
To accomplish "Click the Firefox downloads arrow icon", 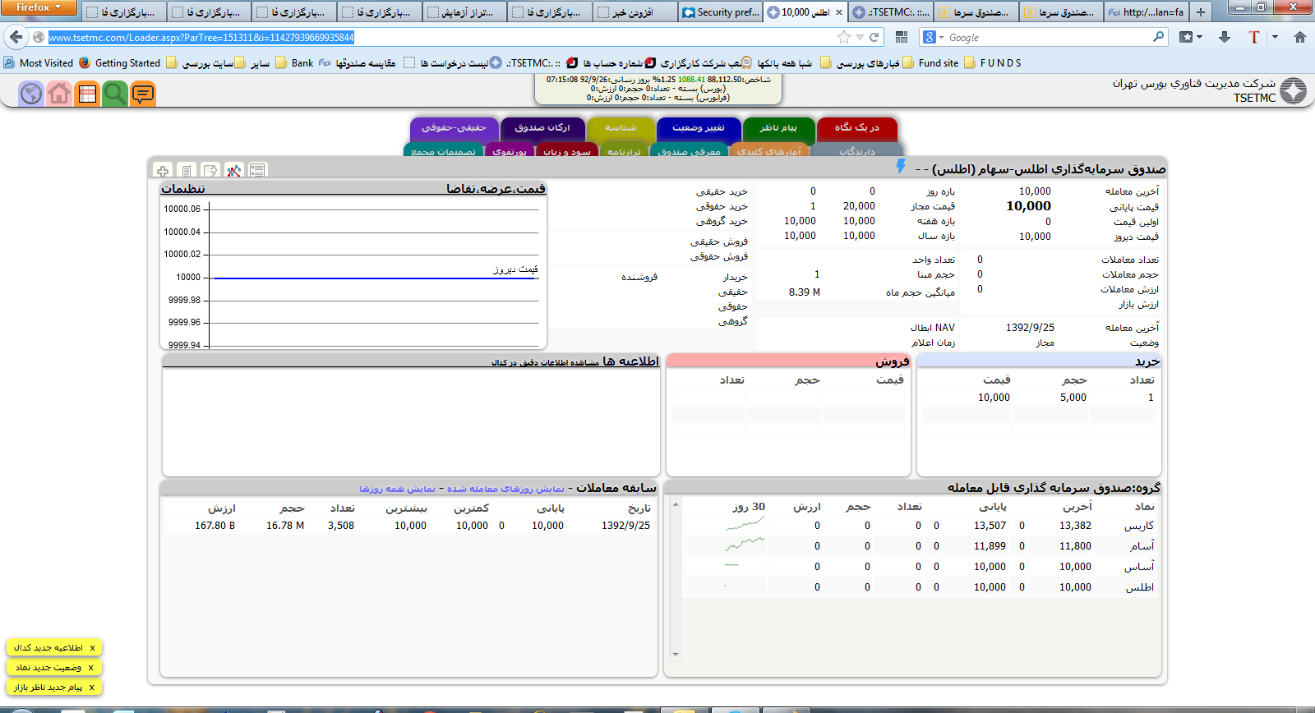I will [x=1225, y=37].
